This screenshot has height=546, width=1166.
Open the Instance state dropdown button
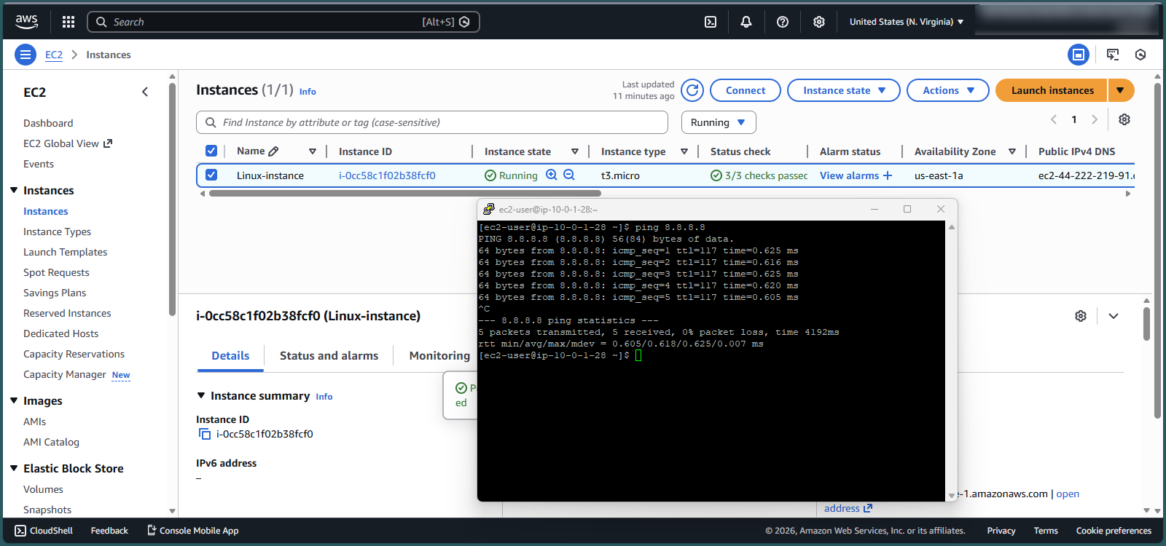[x=844, y=90]
